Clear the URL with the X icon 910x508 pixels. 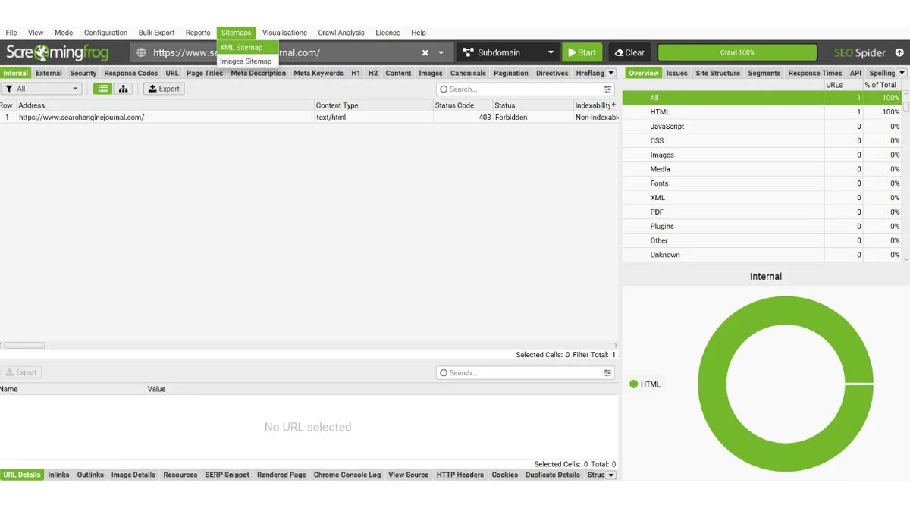[x=425, y=53]
